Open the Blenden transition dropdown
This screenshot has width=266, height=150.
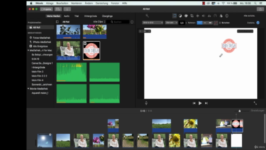click(x=171, y=22)
